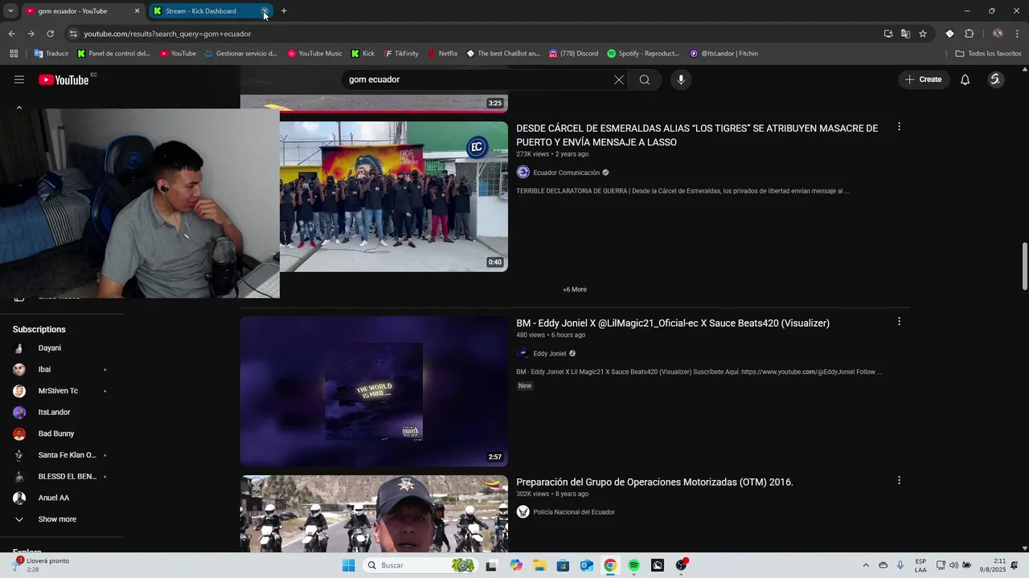Open a new browser tab
1029x578 pixels.
coord(284,11)
